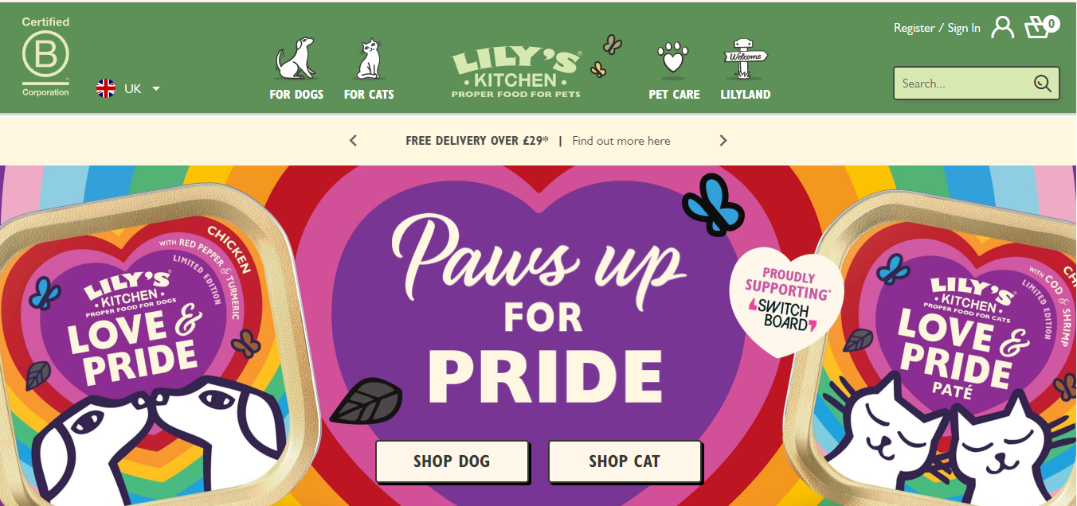Image resolution: width=1077 pixels, height=506 pixels.
Task: Show previous announcement with left chevron
Action: tap(354, 141)
